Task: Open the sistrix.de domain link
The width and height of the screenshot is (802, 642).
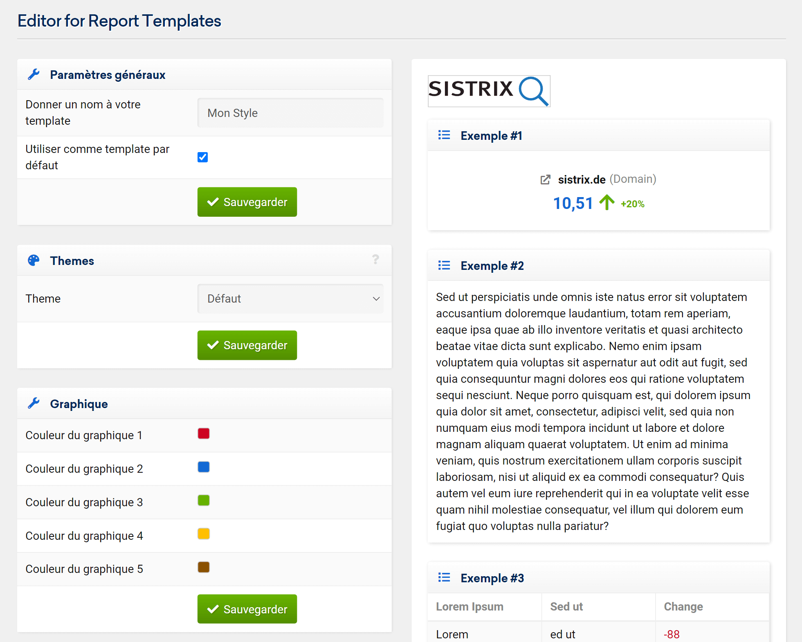Action: (582, 180)
